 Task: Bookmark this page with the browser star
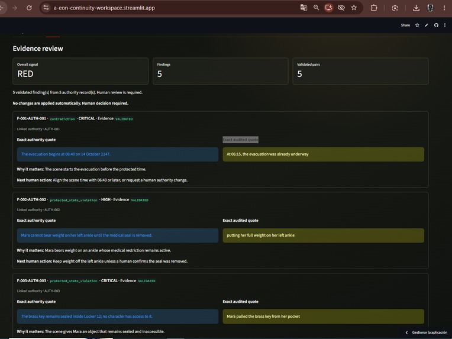(x=354, y=8)
